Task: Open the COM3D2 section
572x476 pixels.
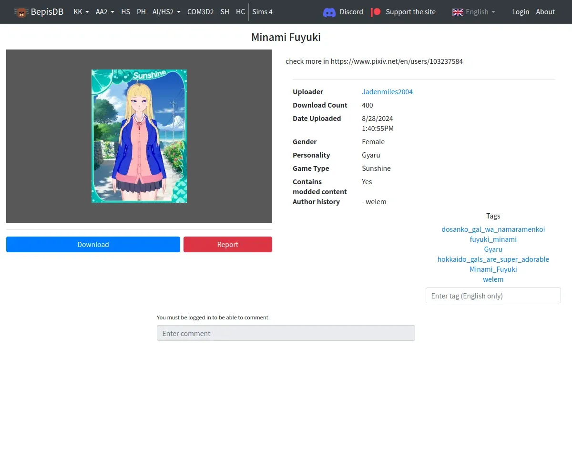Action: [x=200, y=12]
